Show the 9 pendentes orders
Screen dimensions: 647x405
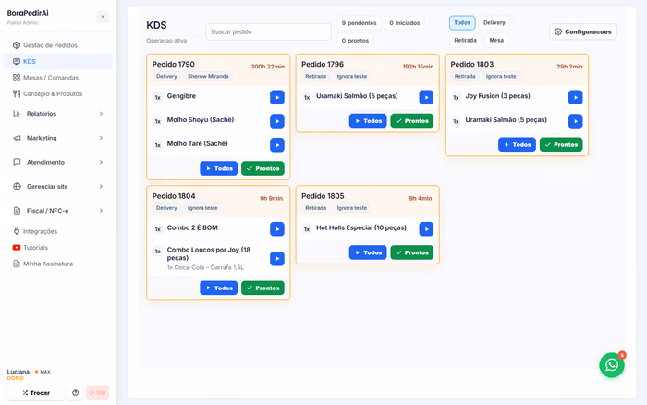click(359, 23)
